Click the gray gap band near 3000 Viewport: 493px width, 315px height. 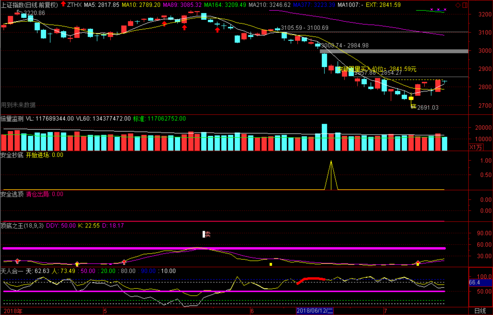pyautogui.click(x=394, y=51)
